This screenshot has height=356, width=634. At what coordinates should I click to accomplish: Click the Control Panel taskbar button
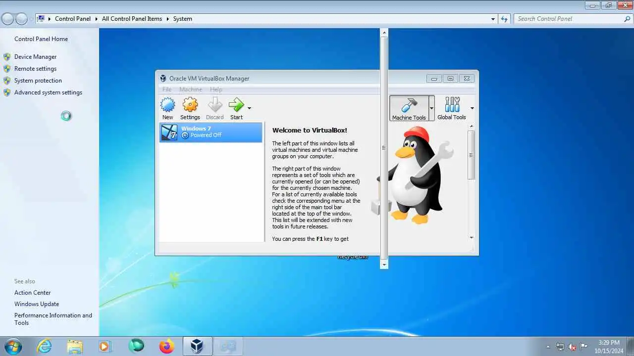tap(228, 346)
